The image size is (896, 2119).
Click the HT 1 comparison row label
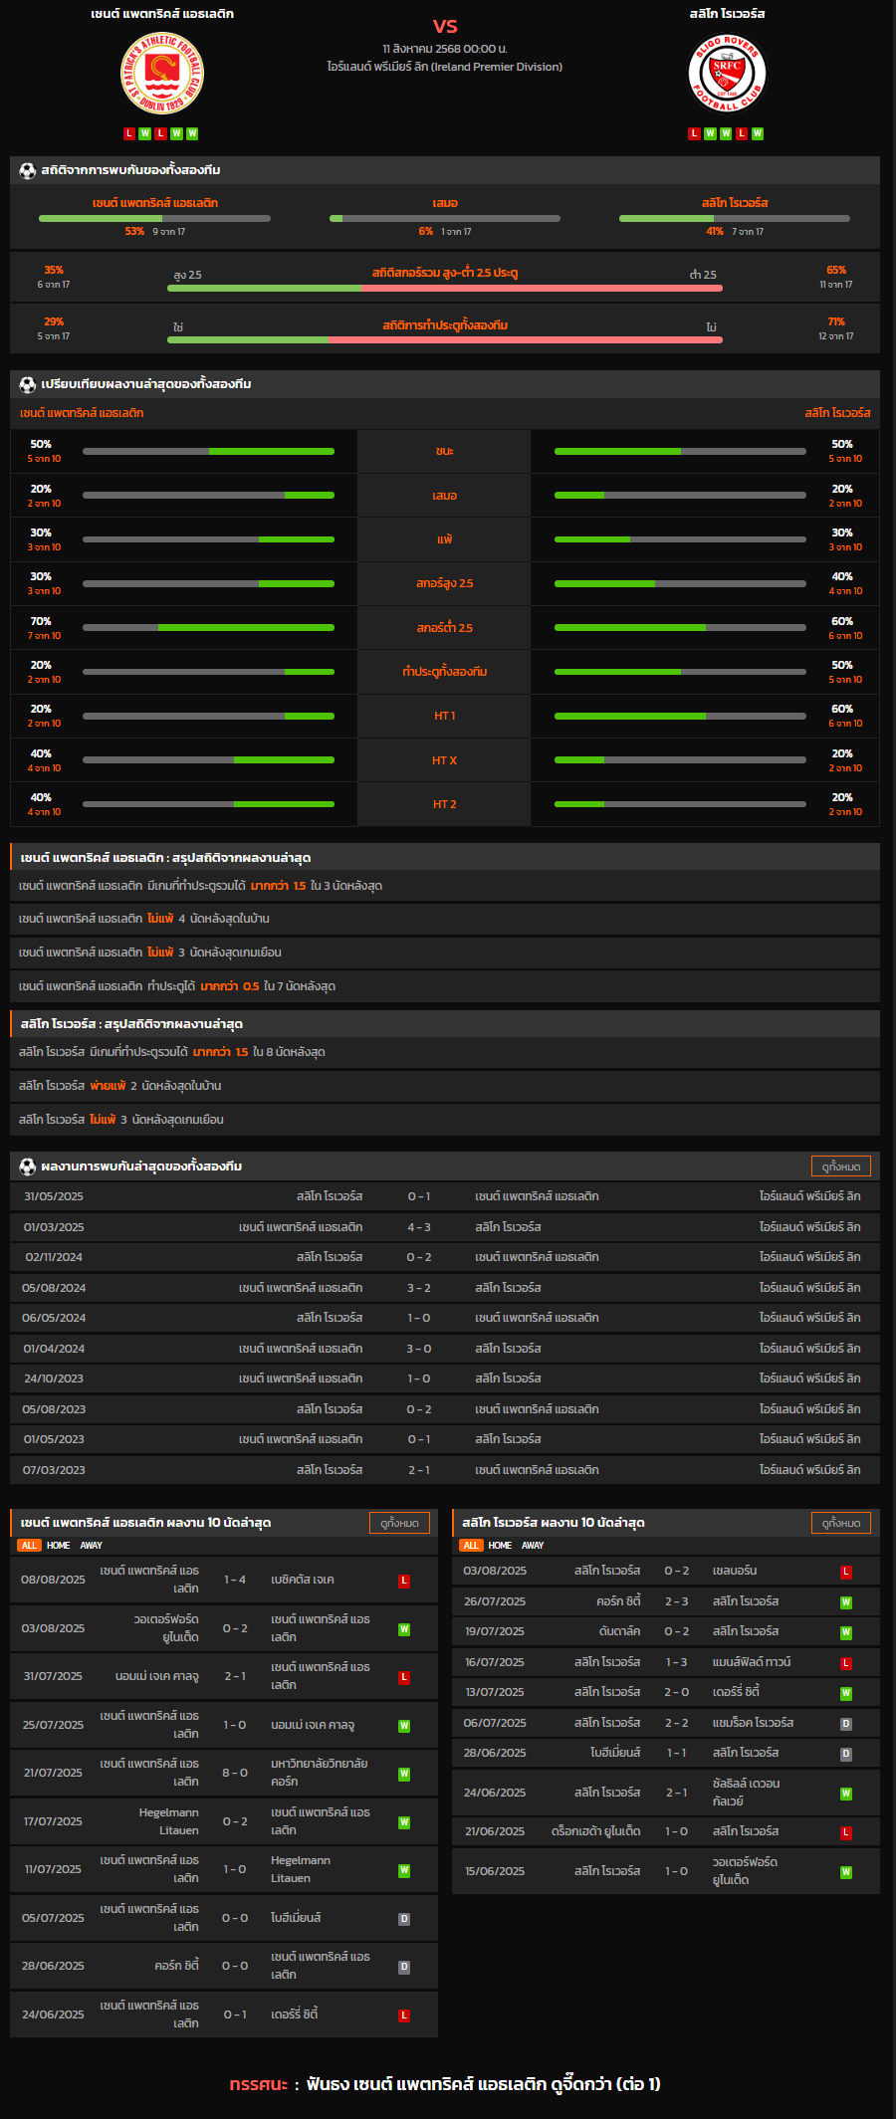point(445,716)
